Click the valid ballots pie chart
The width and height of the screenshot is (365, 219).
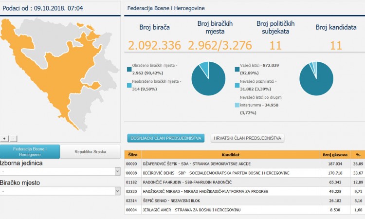316,78
